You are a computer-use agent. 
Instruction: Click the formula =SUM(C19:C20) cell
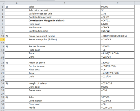point(117,73)
